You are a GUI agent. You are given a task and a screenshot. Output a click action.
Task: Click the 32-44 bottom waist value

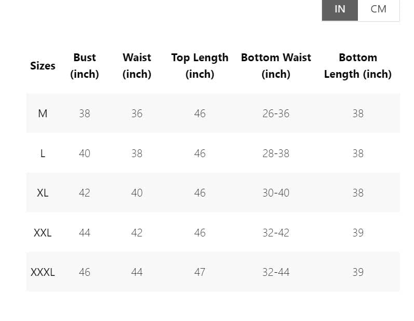(x=276, y=272)
